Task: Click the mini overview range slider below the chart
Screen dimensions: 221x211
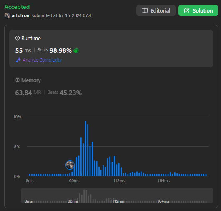Action: [117, 196]
